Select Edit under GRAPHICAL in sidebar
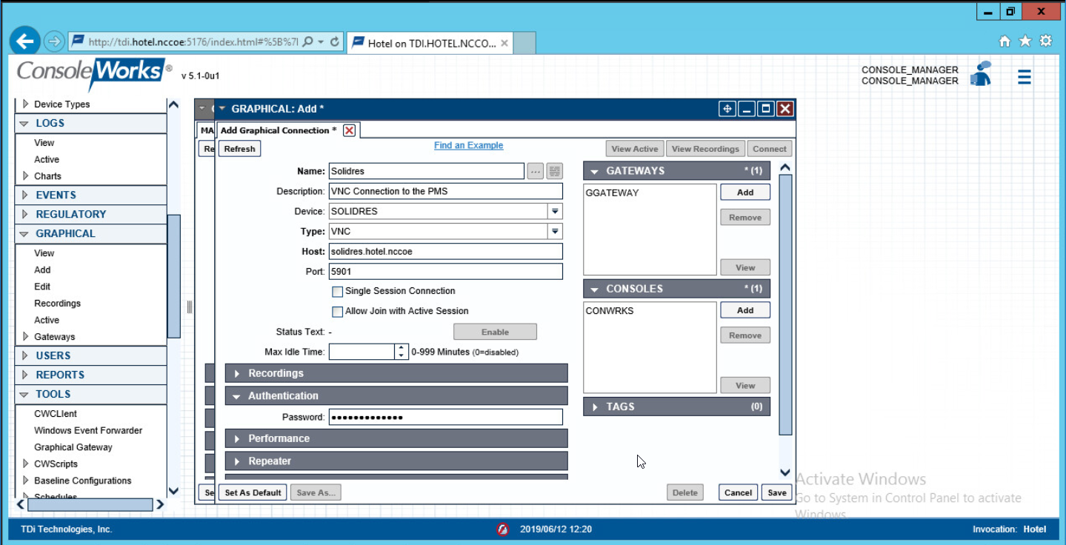Screen dimensions: 1066x545 (42, 287)
